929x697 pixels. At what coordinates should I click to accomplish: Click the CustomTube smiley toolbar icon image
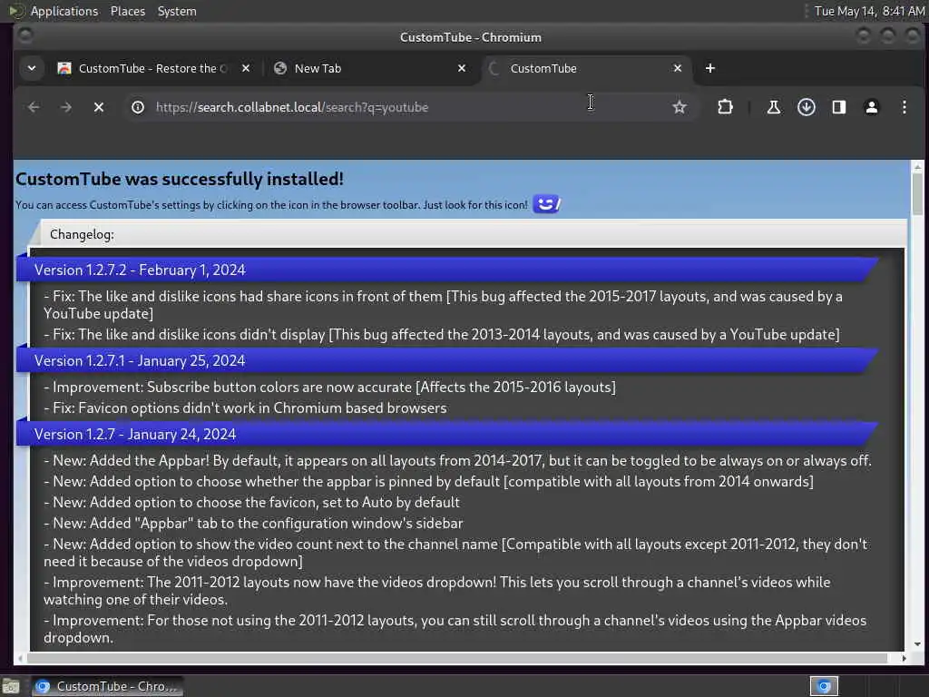point(546,204)
